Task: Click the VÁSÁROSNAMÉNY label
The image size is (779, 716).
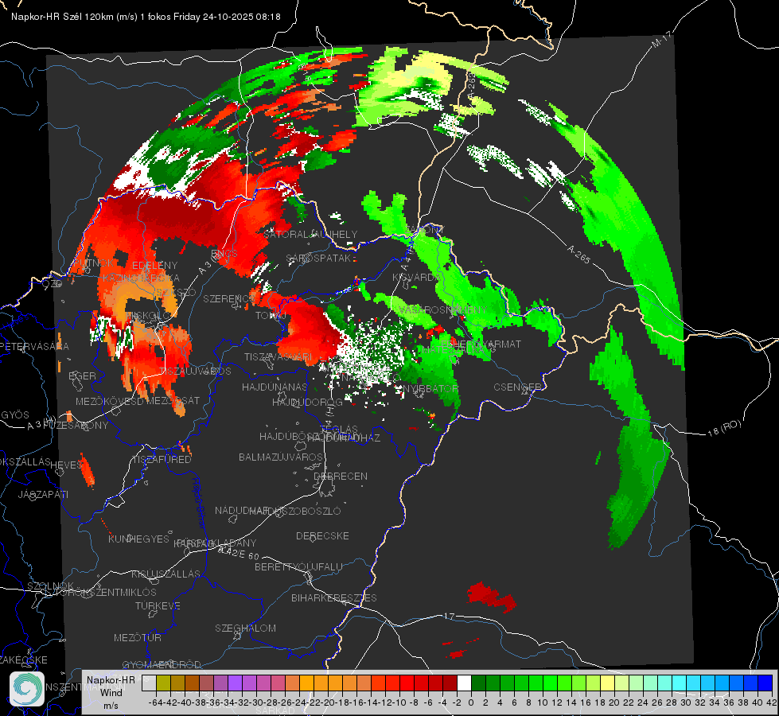Action: point(443,310)
